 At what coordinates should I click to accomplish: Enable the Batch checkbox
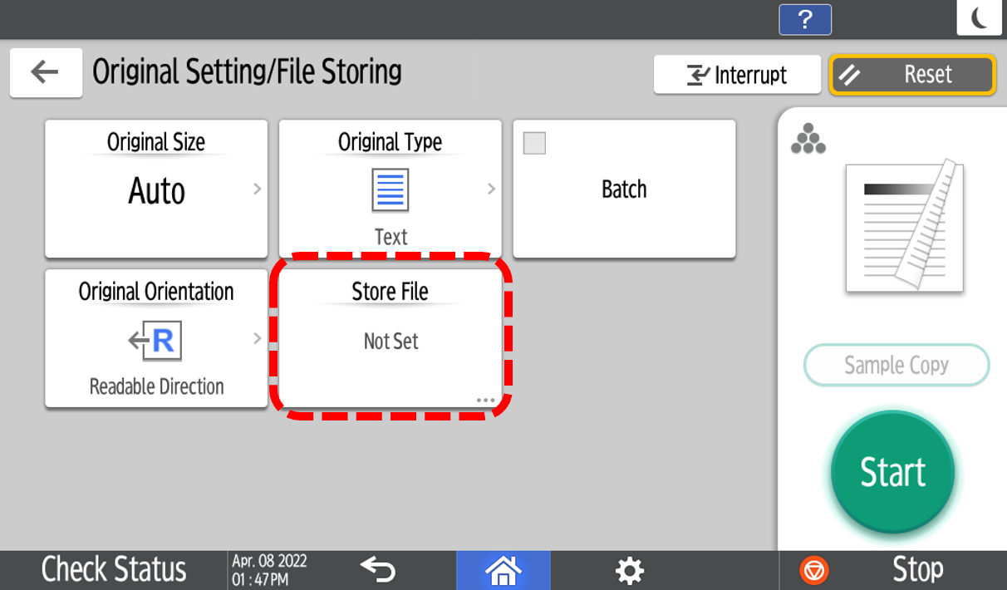[x=535, y=144]
